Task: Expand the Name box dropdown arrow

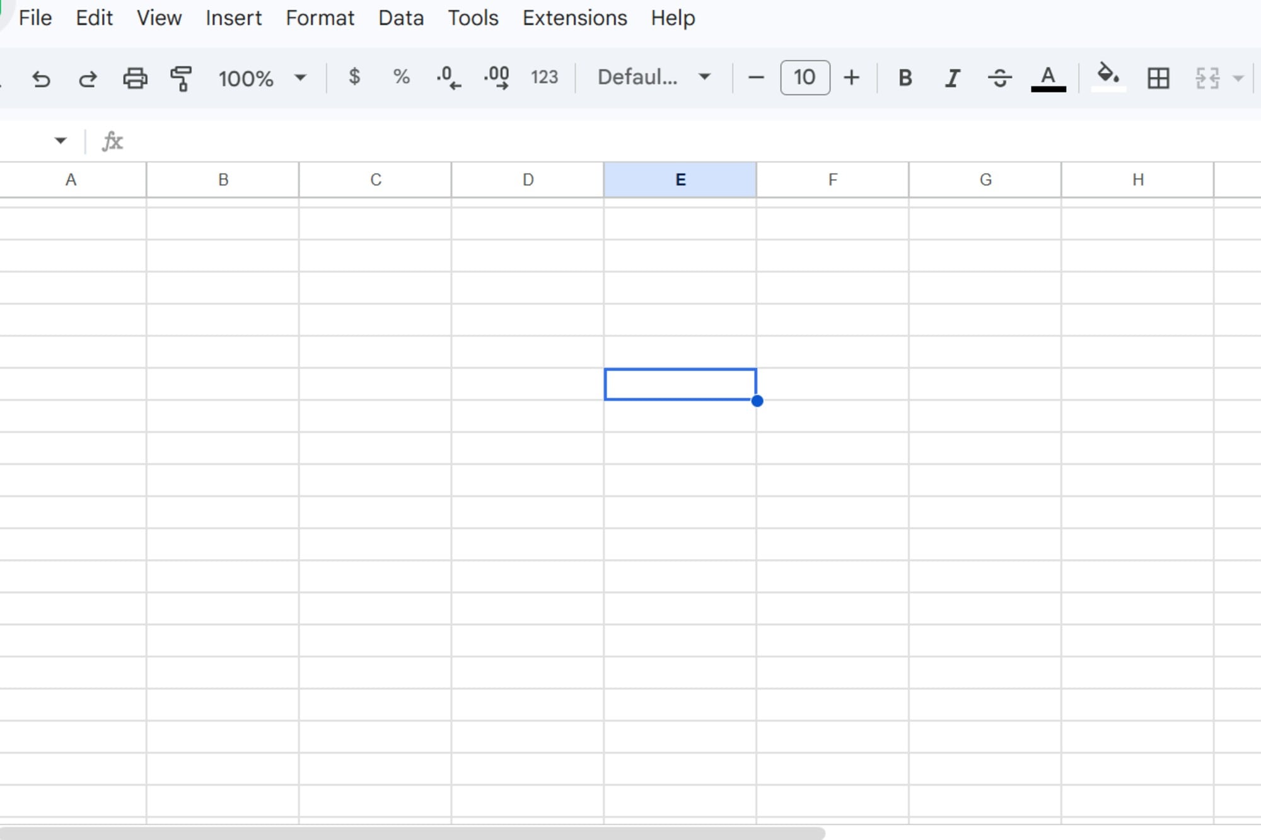Action: tap(61, 141)
